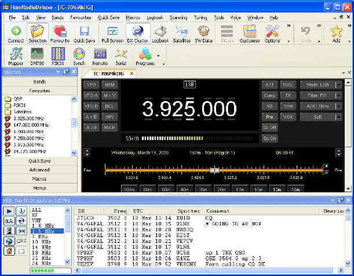Toggle the Pre preamp button
The height and width of the screenshot is (276, 354).
[269, 117]
